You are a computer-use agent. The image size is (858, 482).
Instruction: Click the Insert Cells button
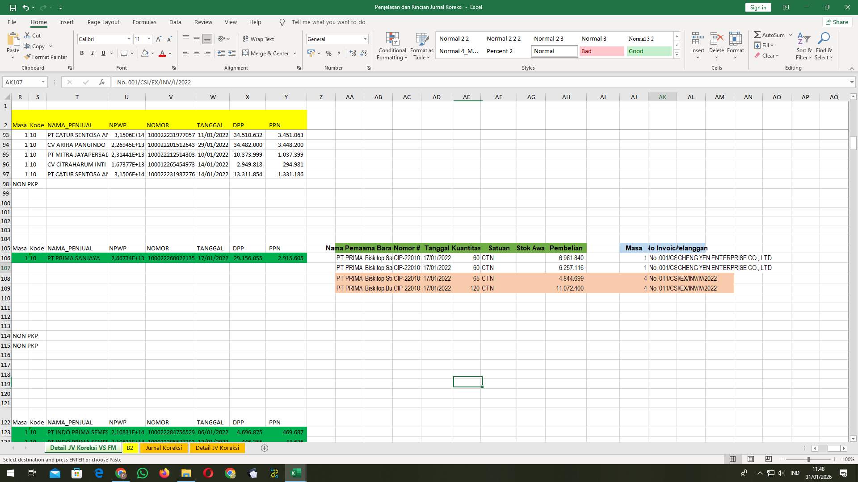[x=697, y=43]
